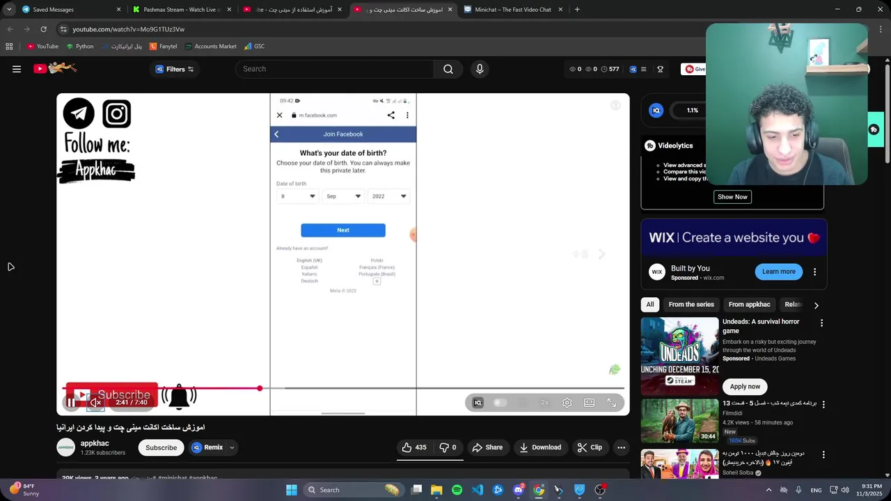This screenshot has width=891, height=501.
Task: Select the From appkhac chip
Action: (749, 304)
